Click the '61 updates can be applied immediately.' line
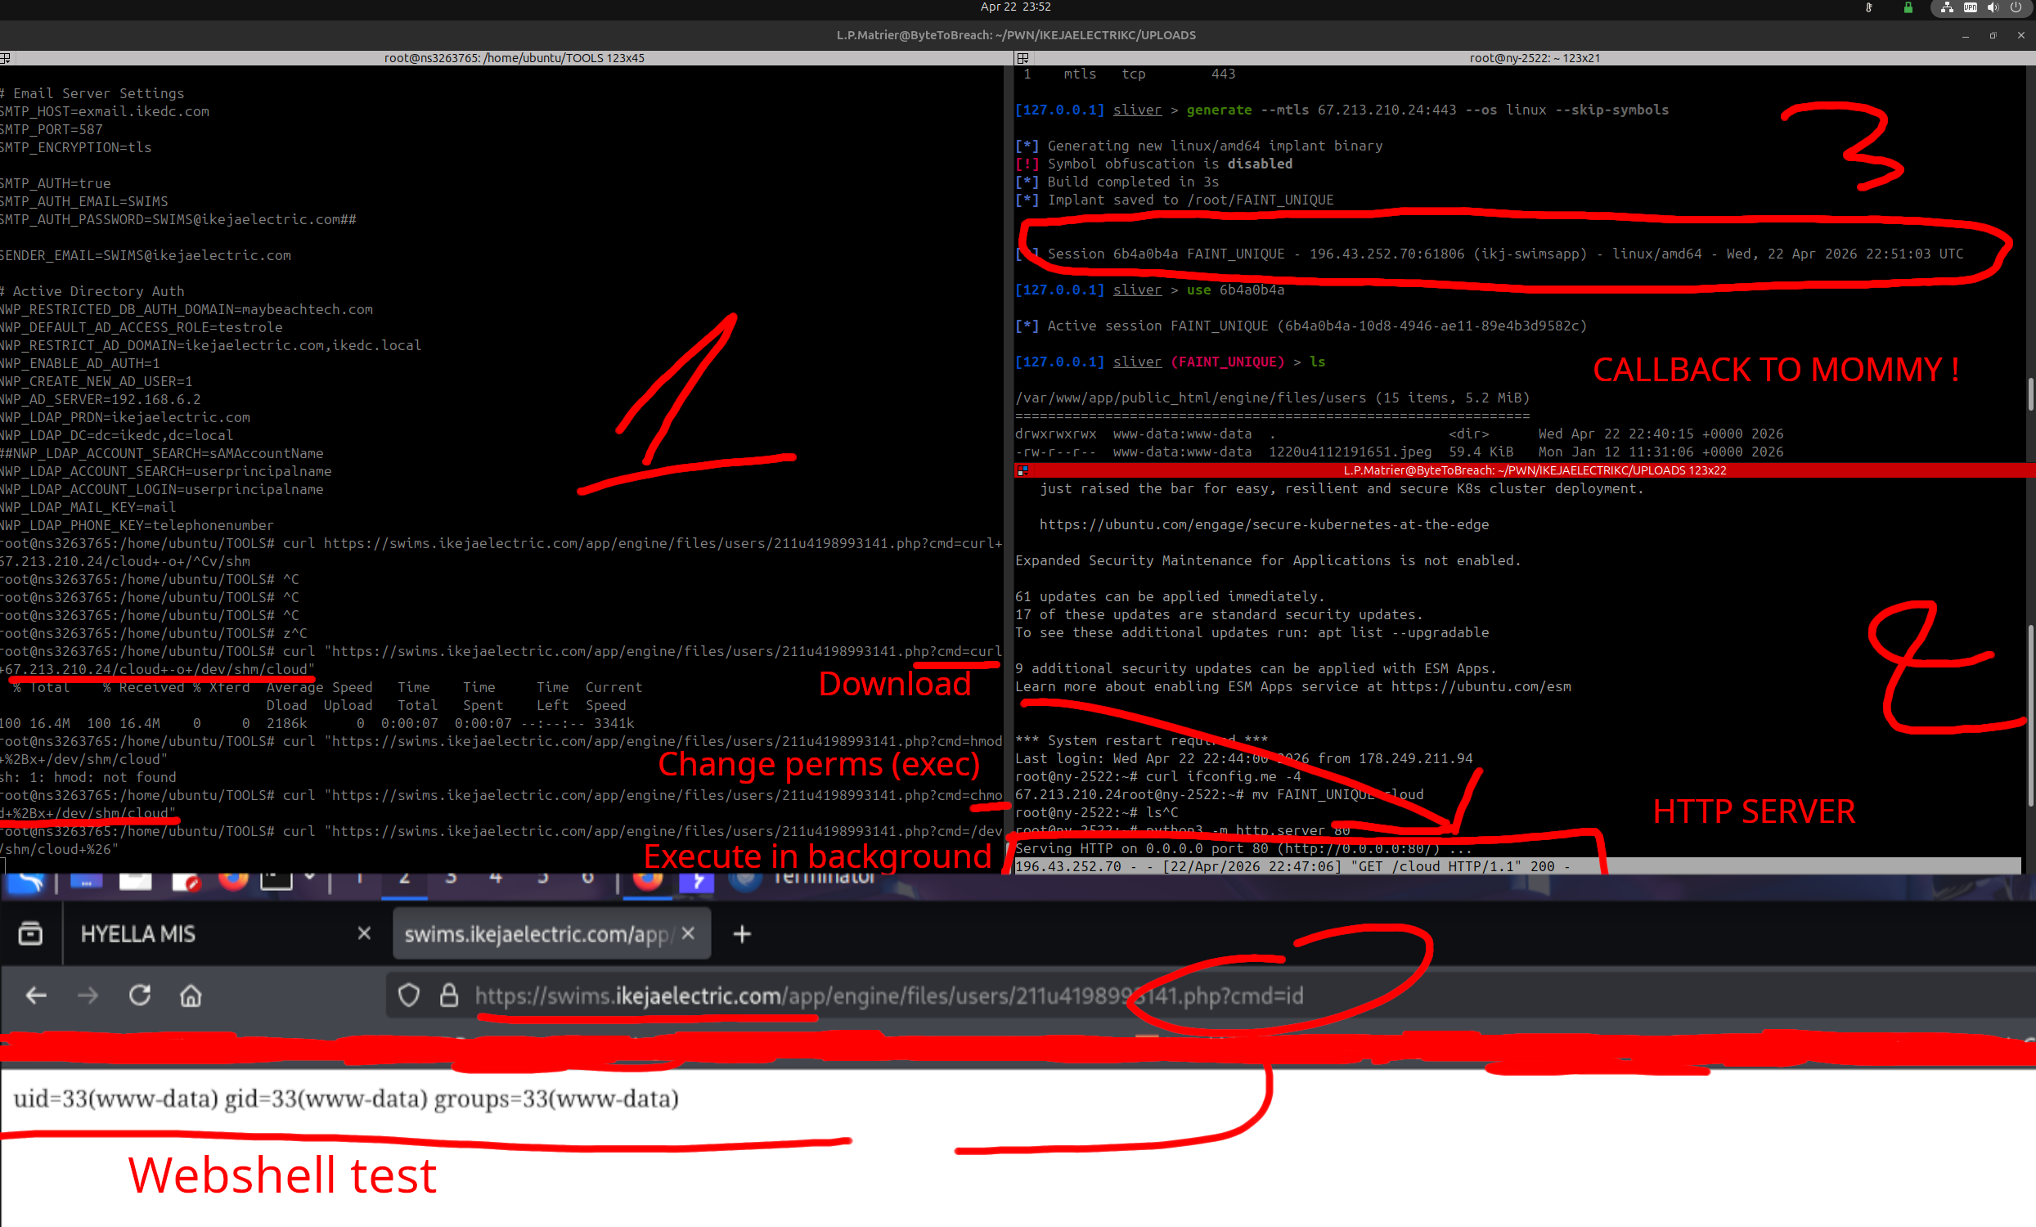 pos(1169,596)
